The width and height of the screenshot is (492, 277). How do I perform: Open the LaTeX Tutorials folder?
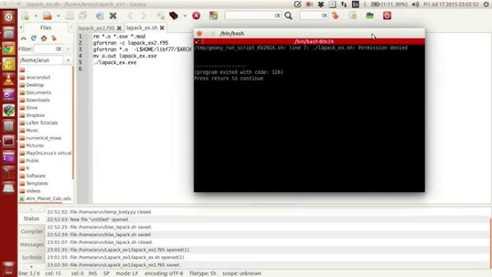point(42,123)
